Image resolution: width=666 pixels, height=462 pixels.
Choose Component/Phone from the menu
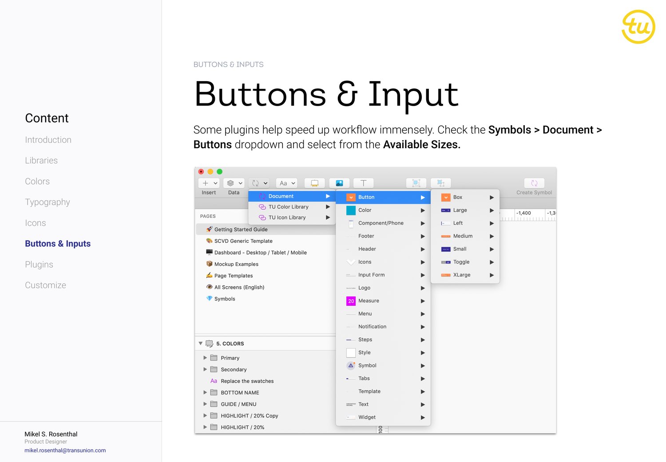pos(383,223)
